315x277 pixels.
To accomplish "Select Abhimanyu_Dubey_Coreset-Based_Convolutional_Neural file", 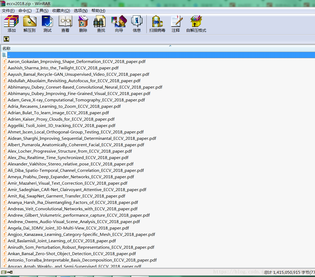I will [x=85, y=87].
